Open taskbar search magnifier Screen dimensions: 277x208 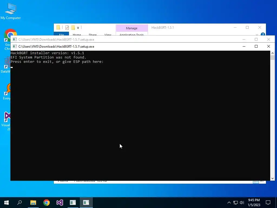pos(19,203)
